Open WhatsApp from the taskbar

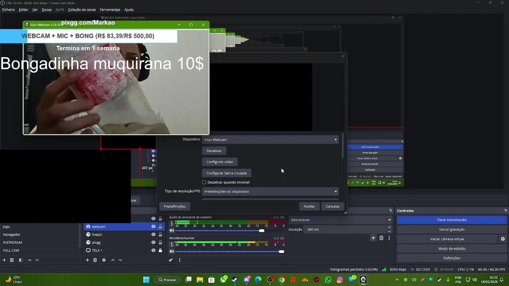click(x=328, y=280)
